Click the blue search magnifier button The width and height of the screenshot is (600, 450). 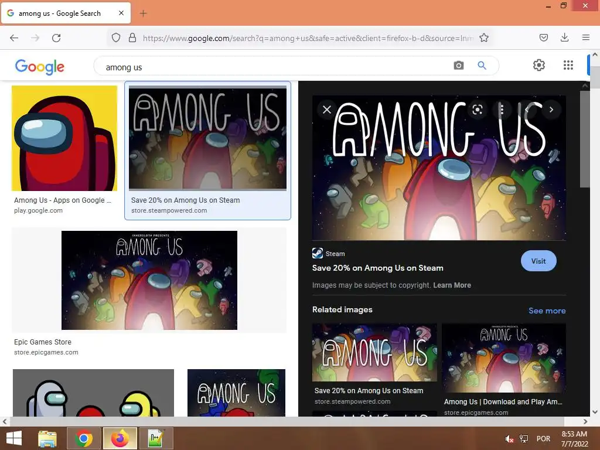tap(482, 66)
